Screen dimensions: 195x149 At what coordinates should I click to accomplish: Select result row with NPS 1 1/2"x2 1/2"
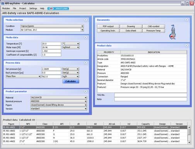[x=95, y=134]
